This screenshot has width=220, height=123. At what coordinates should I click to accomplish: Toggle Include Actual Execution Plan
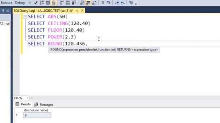62,3
